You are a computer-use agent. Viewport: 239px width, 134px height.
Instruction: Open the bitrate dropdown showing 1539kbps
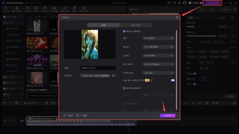click(158, 64)
